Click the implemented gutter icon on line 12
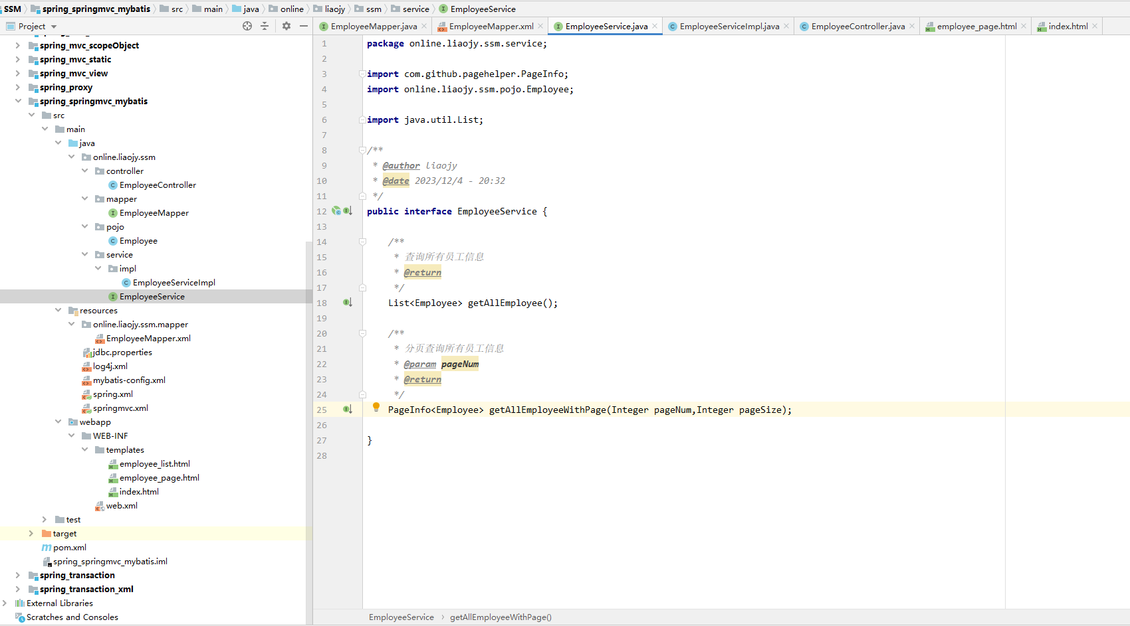The image size is (1130, 626). click(x=348, y=211)
